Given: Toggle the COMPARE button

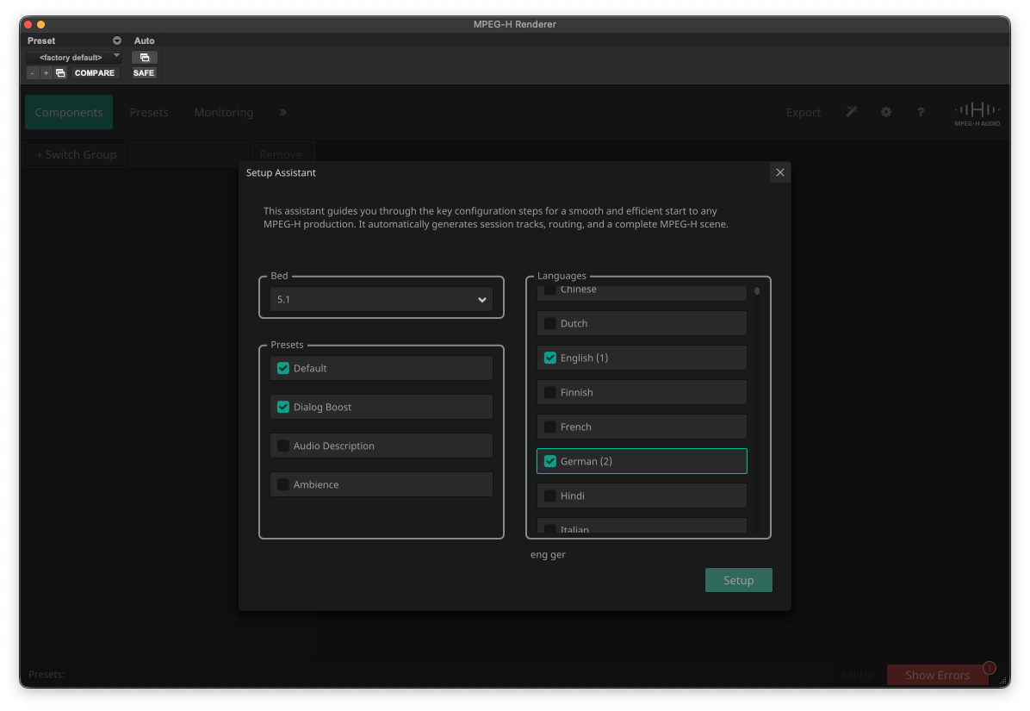Looking at the screenshot, I should 95,73.
